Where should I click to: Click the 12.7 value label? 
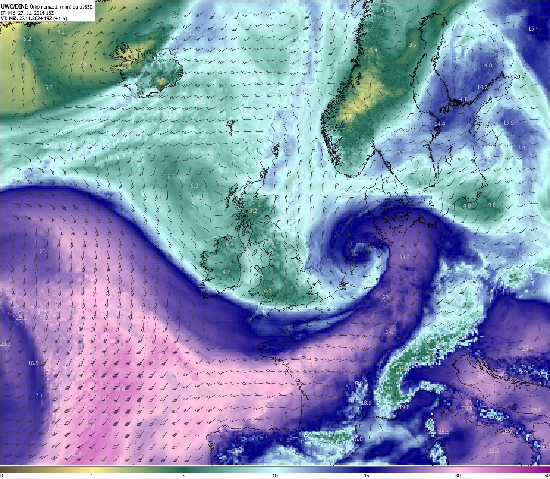click(x=400, y=153)
